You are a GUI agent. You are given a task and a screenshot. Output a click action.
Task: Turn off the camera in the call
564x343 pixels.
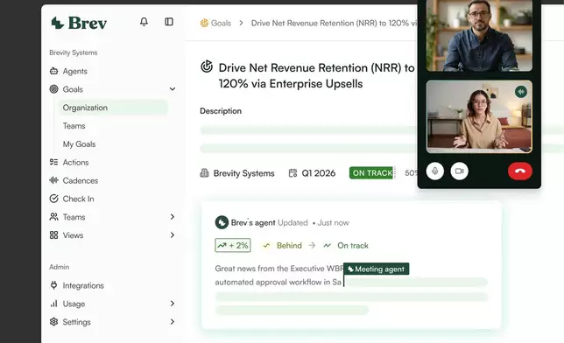[459, 171]
